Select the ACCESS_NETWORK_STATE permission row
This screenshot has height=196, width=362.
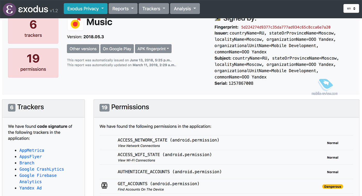coord(227,143)
